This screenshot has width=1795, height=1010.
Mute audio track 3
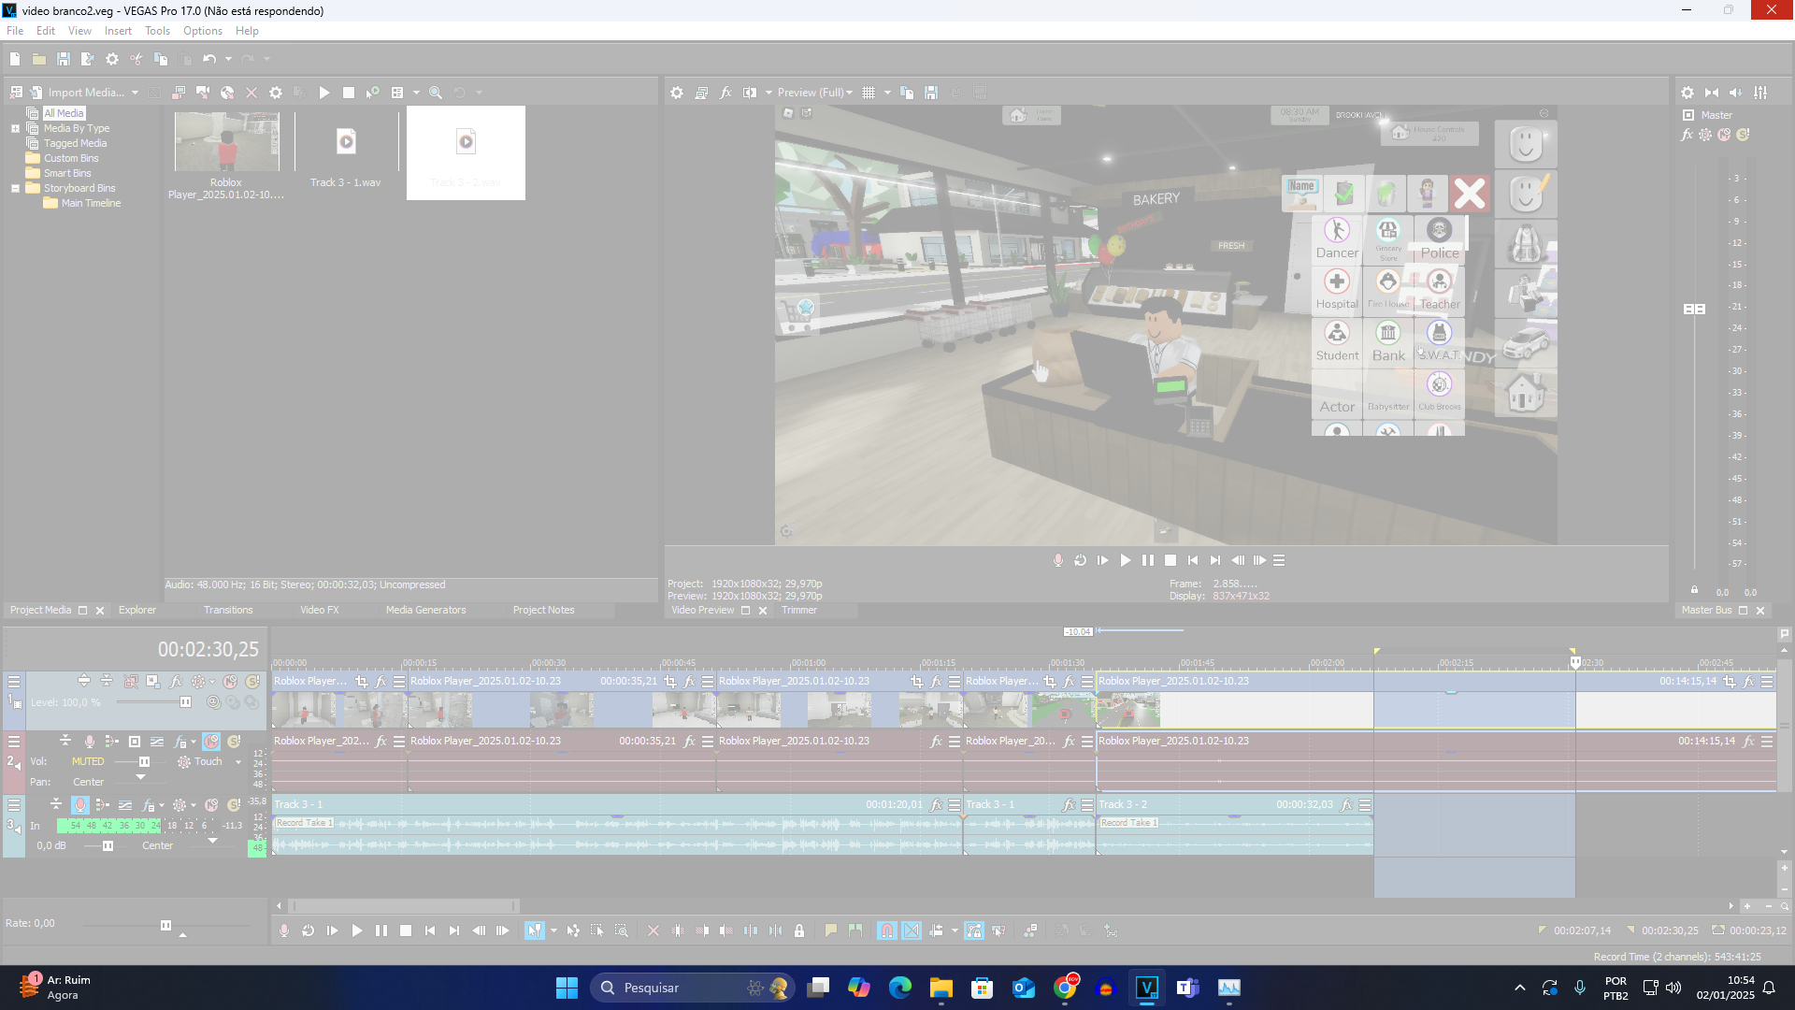[211, 805]
